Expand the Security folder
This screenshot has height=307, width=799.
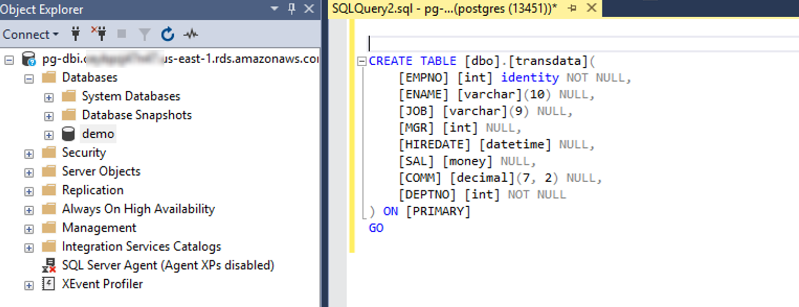pos(29,153)
